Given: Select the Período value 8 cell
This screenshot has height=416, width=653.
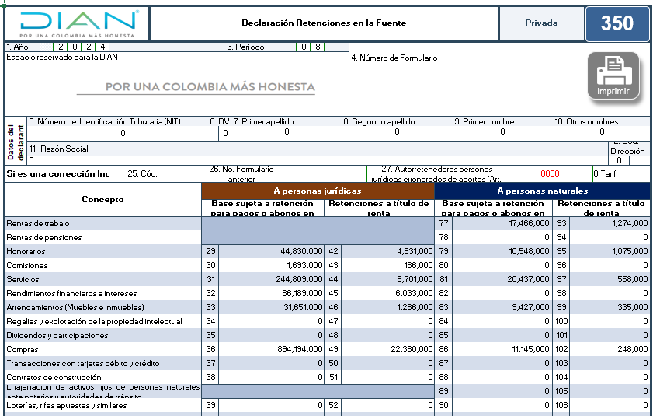Looking at the screenshot, I should tap(318, 47).
